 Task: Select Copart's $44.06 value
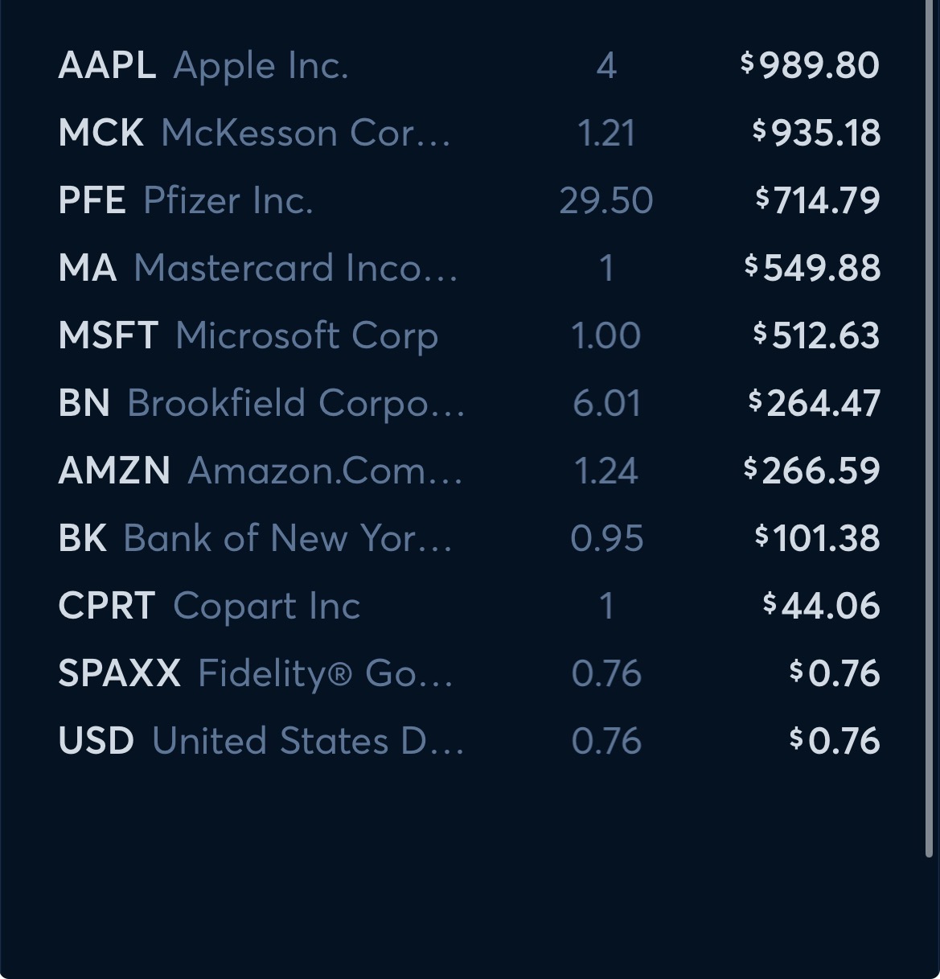click(x=821, y=606)
